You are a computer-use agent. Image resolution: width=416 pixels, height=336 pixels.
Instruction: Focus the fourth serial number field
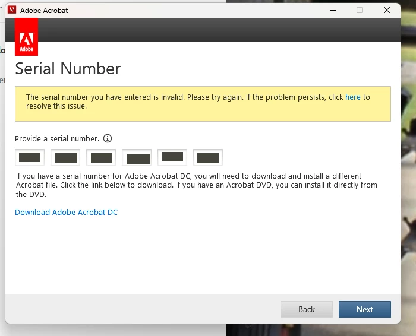click(137, 157)
